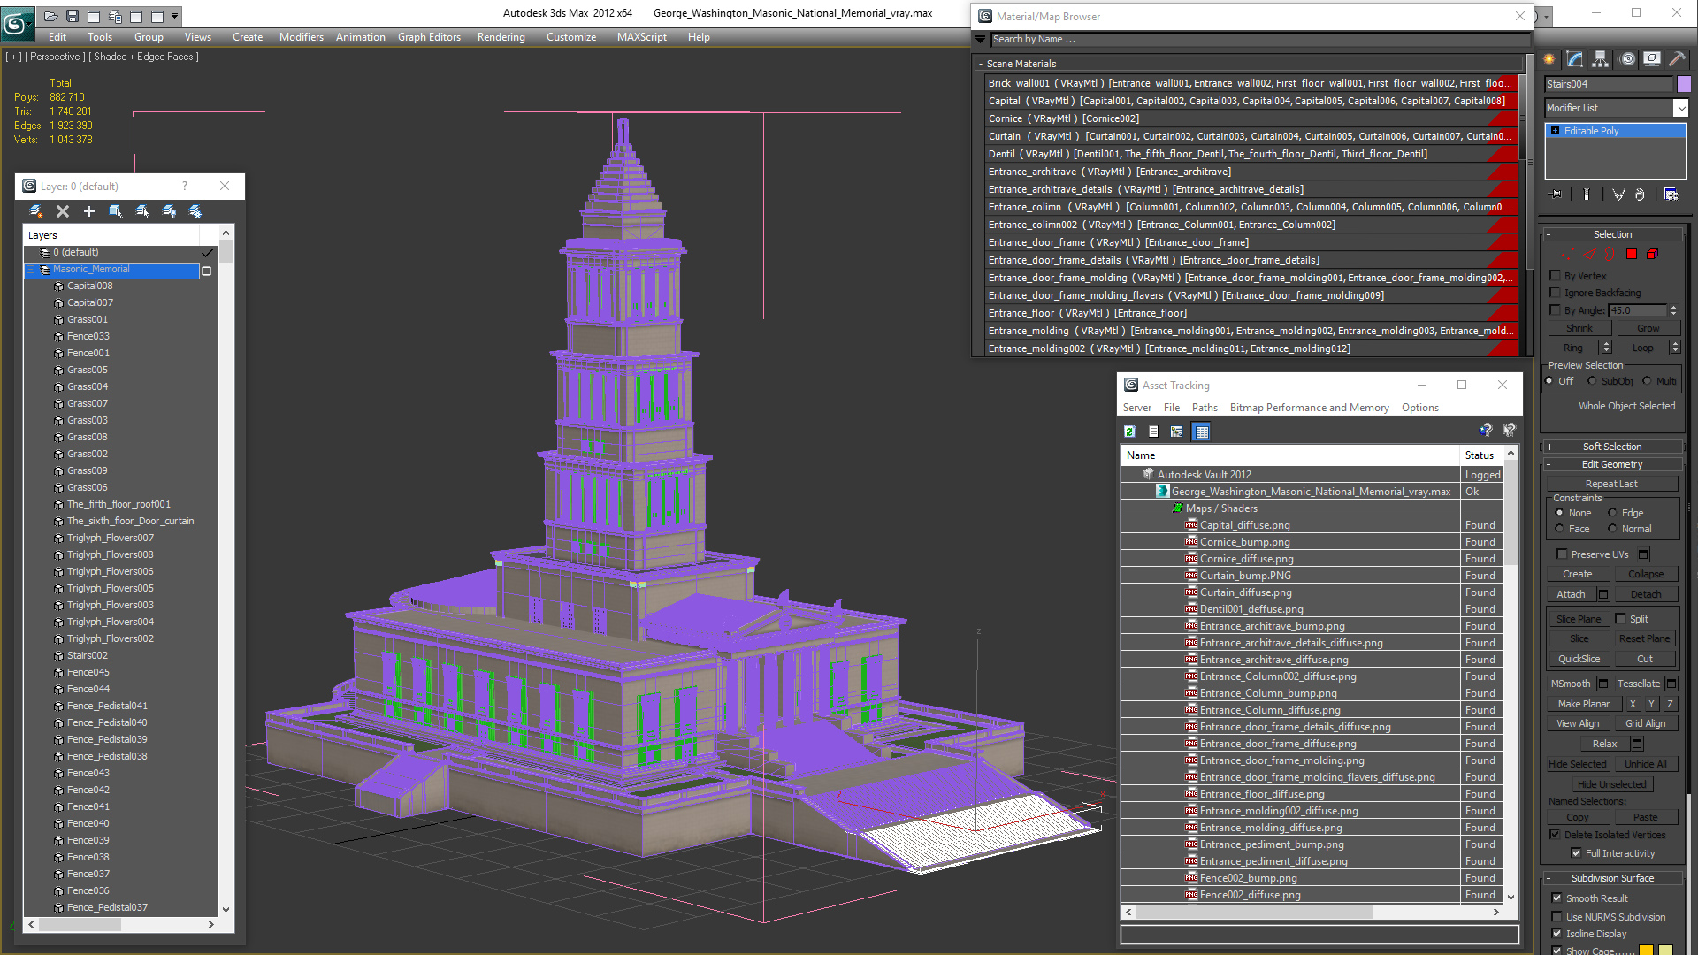
Task: Click the QuickSlice button
Action: pos(1579,659)
